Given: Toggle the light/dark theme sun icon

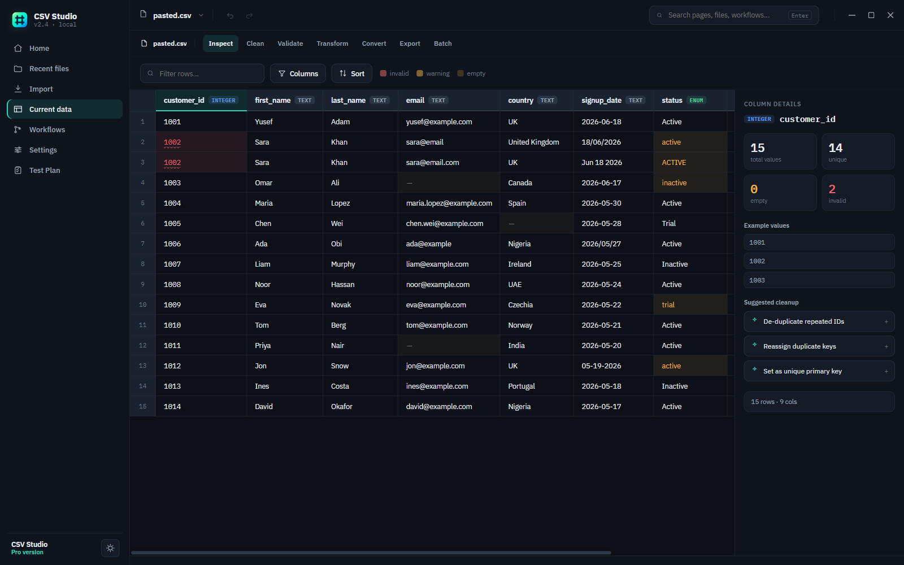Looking at the screenshot, I should point(110,548).
